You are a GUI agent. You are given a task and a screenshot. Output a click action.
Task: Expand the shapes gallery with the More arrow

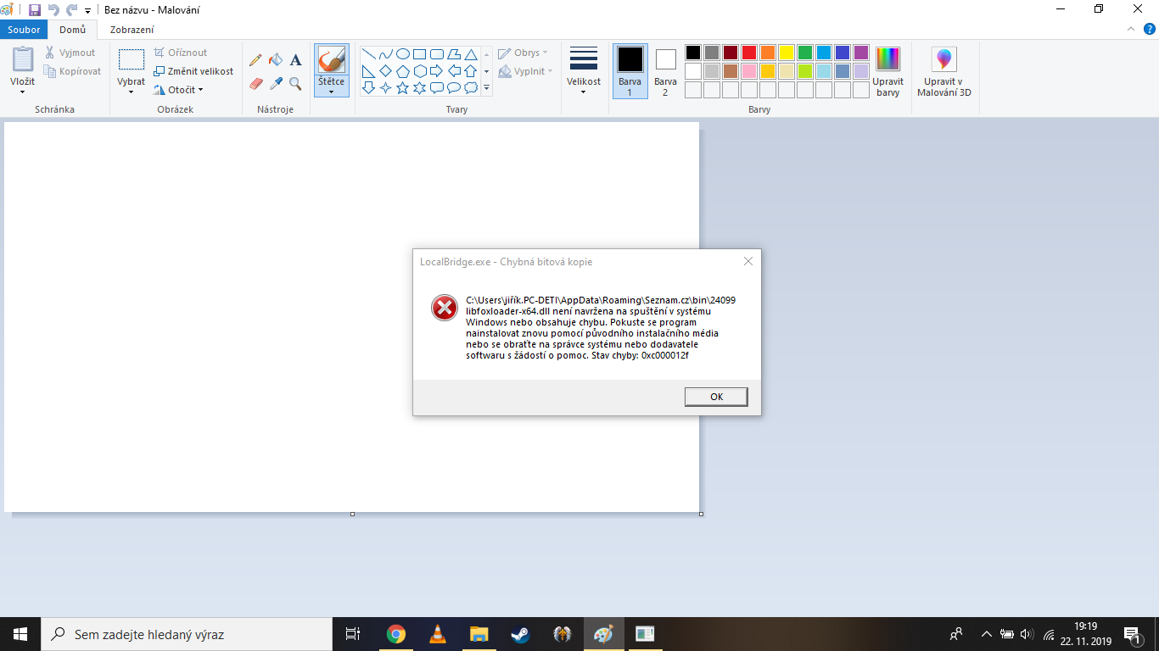click(x=487, y=87)
